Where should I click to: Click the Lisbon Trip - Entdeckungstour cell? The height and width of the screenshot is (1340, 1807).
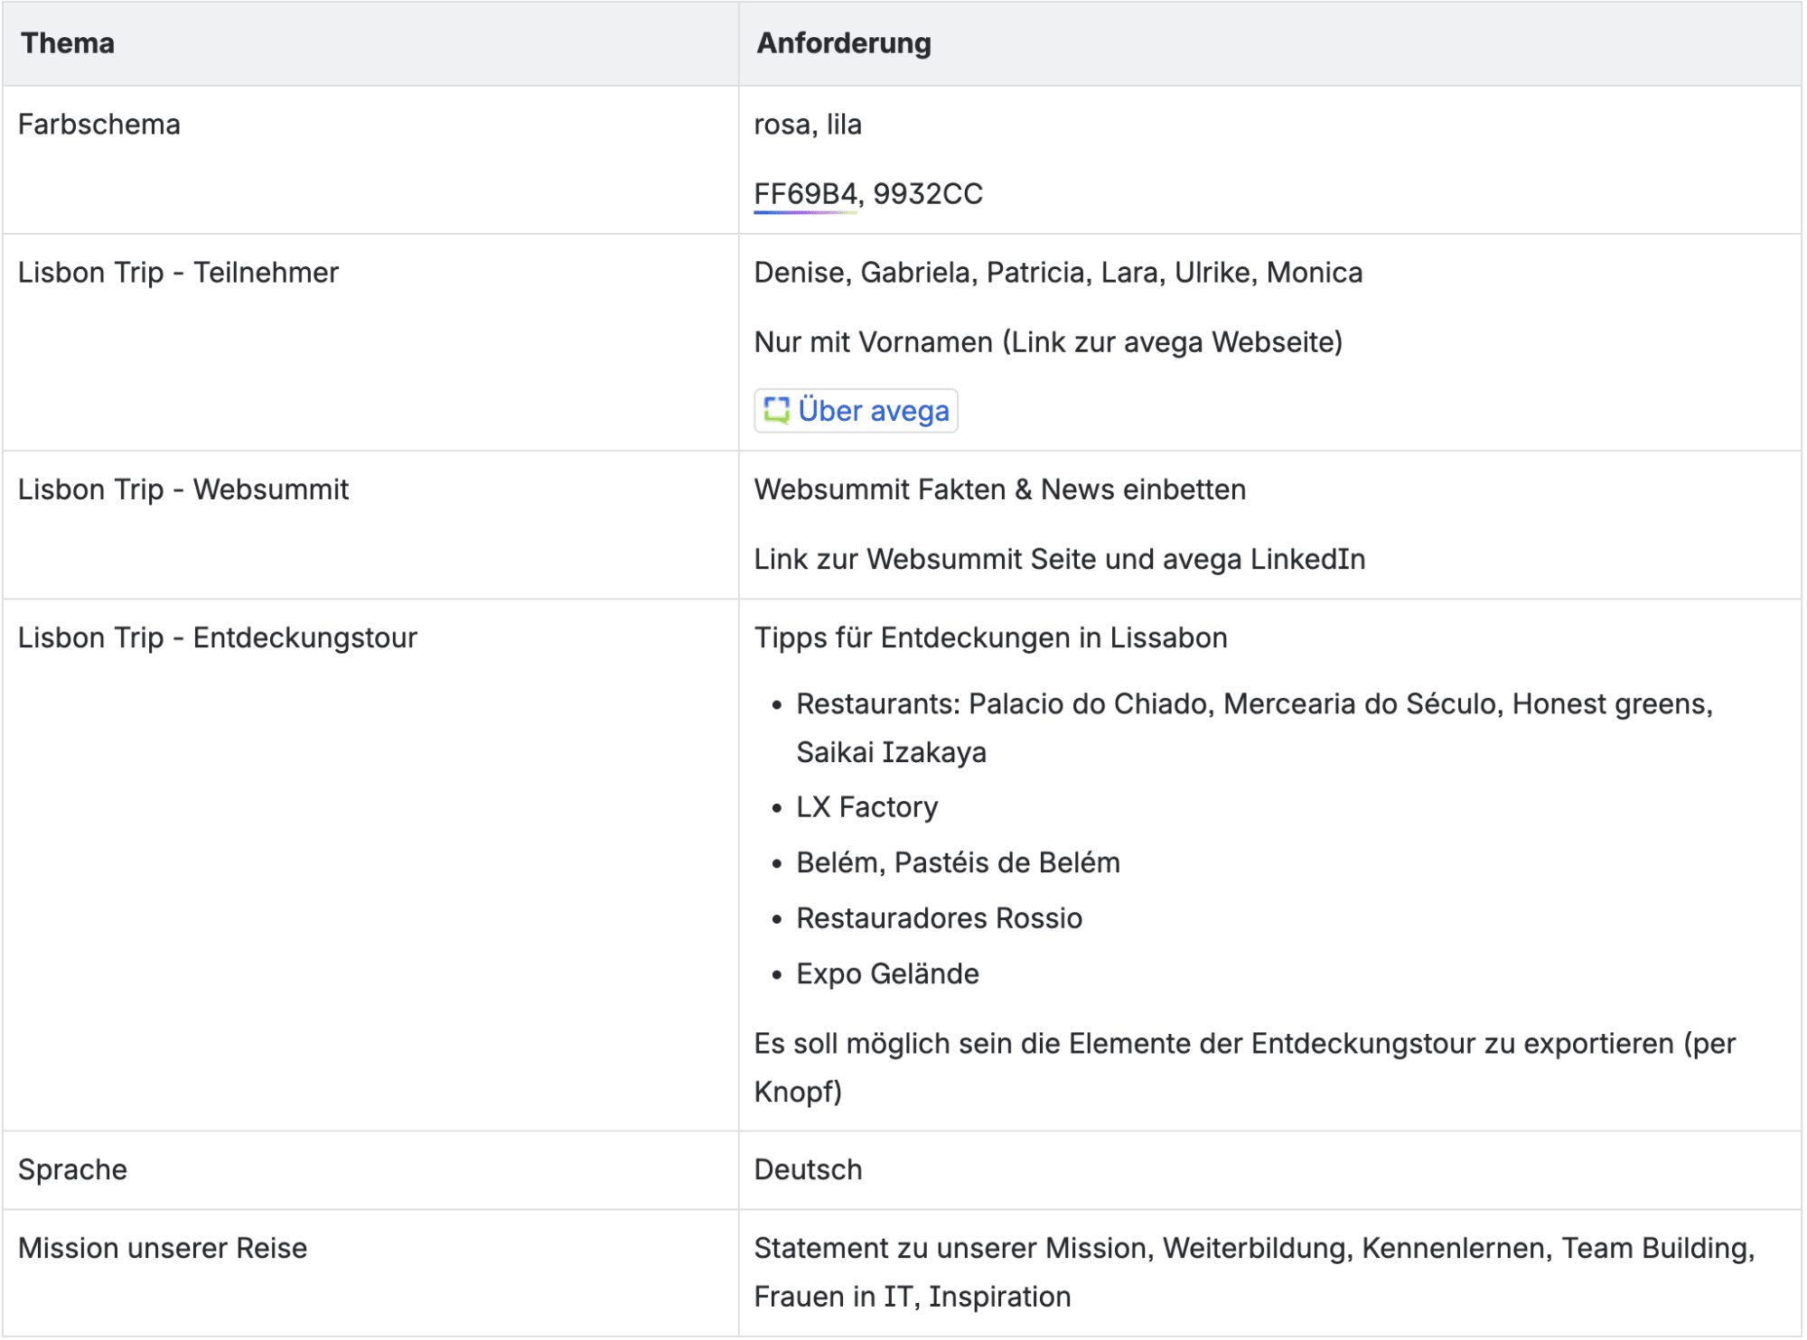(x=218, y=637)
